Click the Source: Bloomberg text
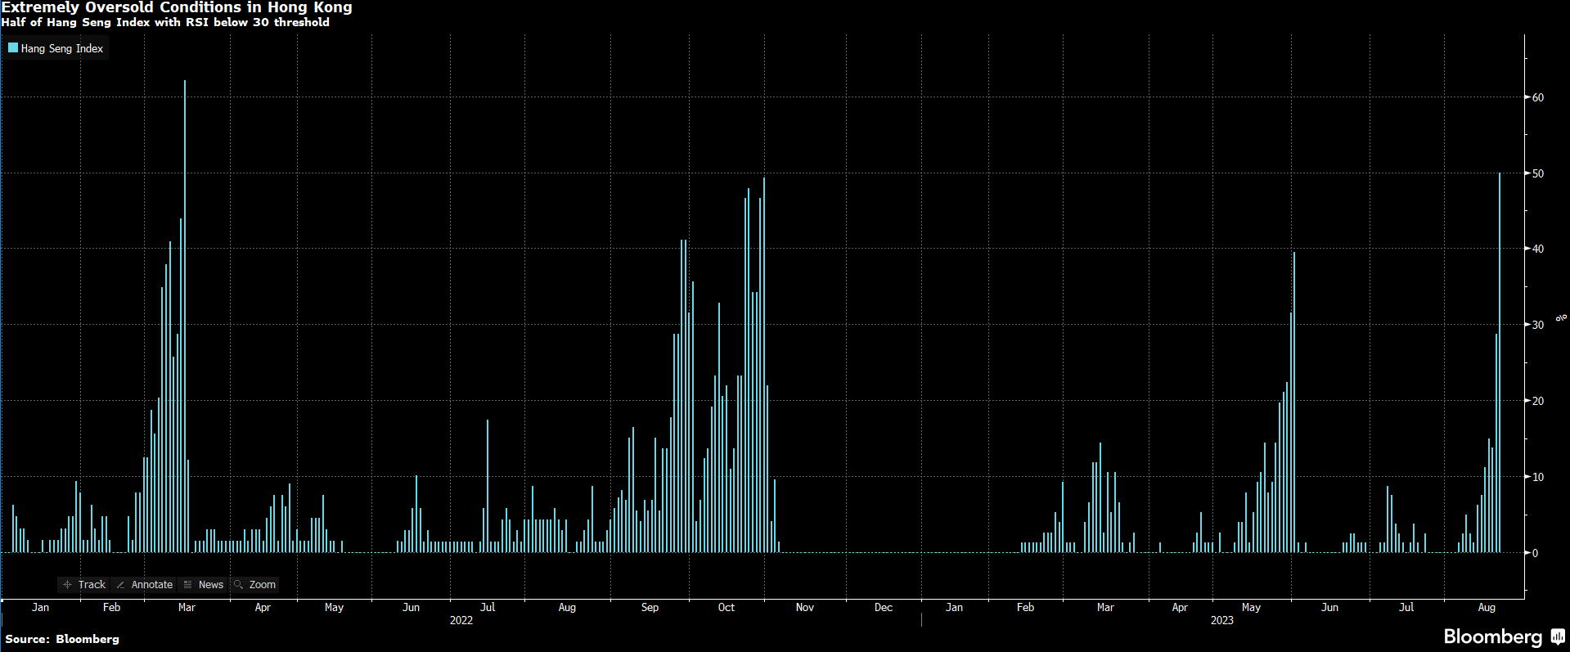1570x652 pixels. [x=62, y=639]
